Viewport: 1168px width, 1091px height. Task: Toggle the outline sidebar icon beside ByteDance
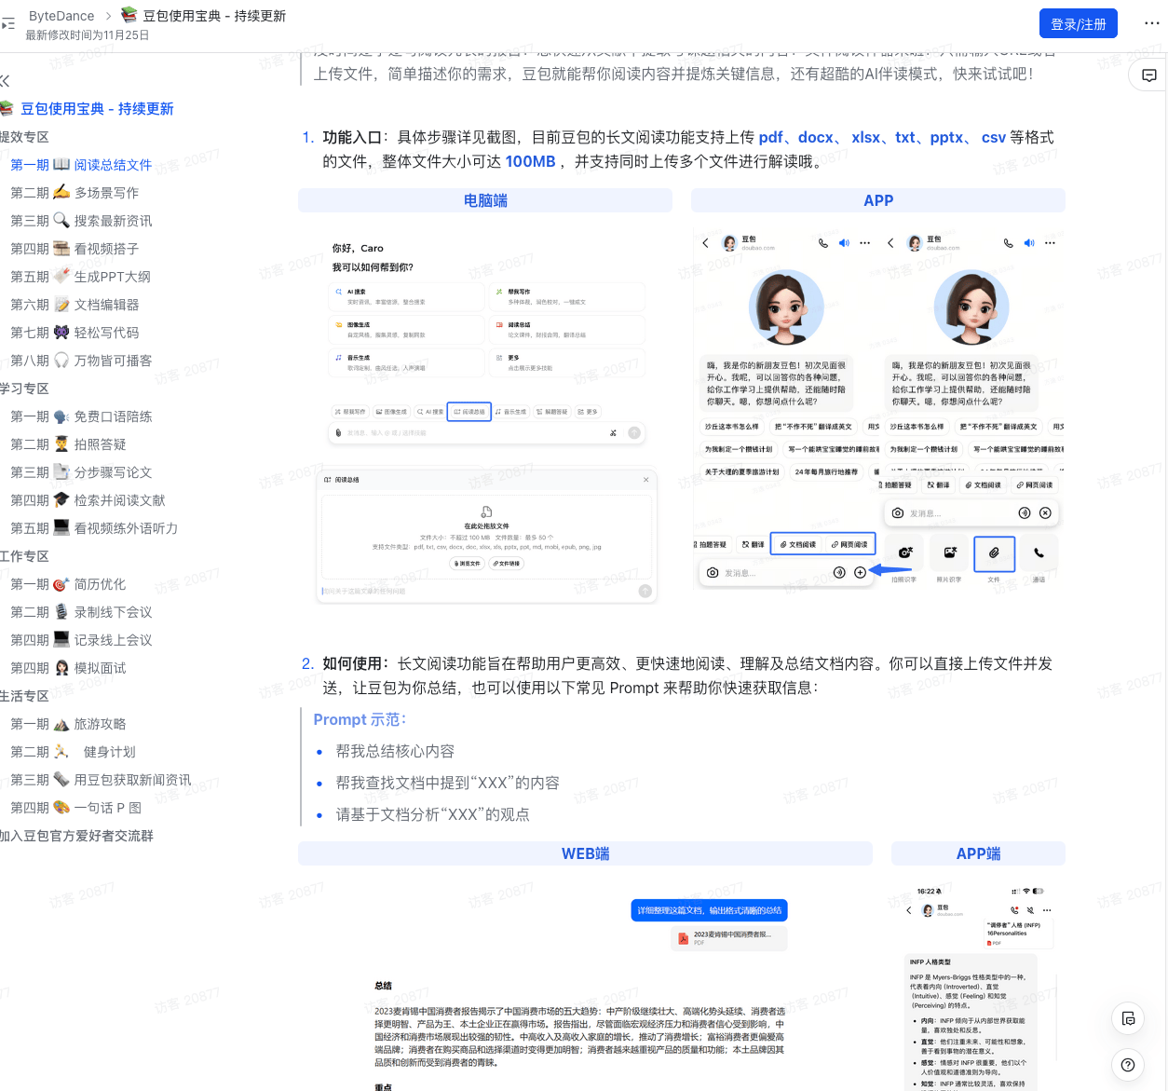[7, 24]
